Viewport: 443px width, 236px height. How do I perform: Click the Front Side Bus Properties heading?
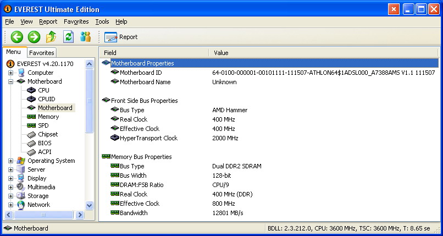145,101
